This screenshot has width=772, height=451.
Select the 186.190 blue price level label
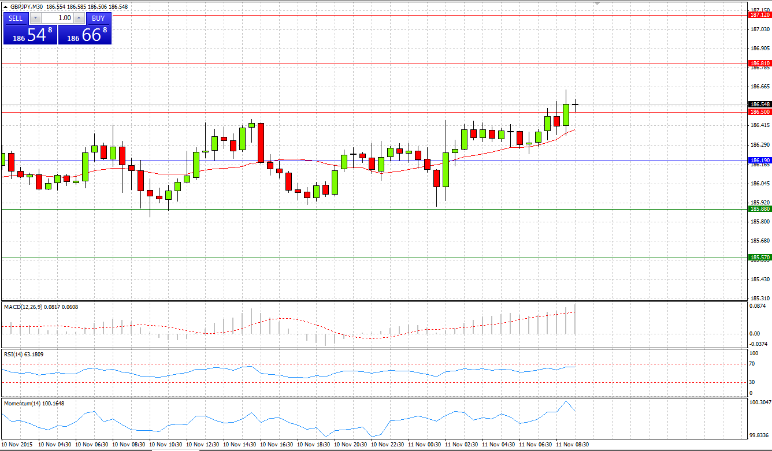[x=760, y=160]
